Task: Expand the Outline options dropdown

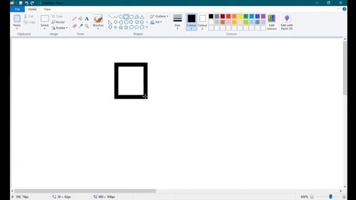Action: (159, 16)
